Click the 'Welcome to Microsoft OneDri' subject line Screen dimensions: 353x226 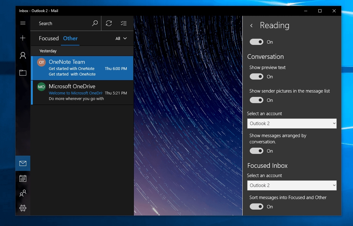pyautogui.click(x=75, y=93)
